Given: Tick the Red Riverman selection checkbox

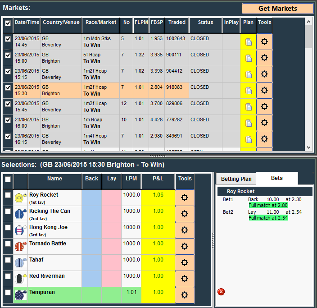Looking at the screenshot, I should [8, 276].
